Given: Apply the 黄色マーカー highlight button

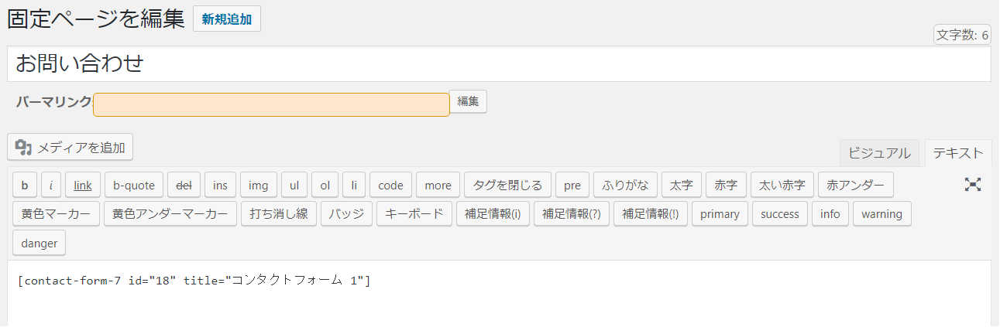Looking at the screenshot, I should tap(57, 214).
